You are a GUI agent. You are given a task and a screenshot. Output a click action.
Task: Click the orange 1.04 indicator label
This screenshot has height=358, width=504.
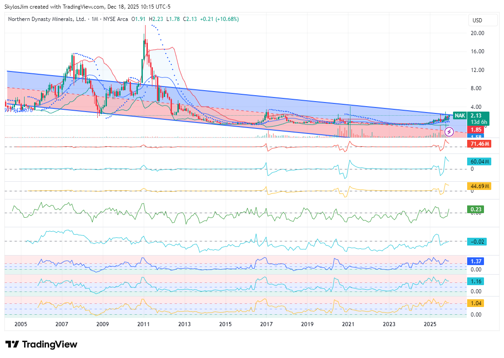tap(477, 303)
